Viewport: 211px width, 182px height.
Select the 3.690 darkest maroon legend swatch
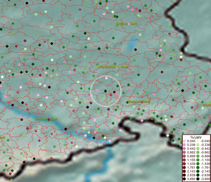tap(184, 179)
